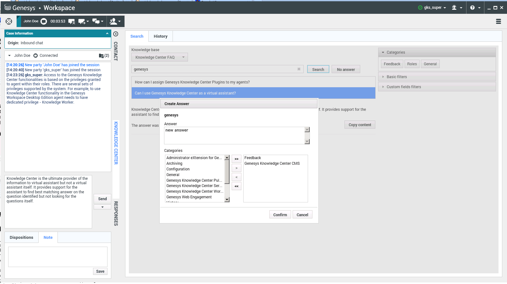Switch to the History tab
This screenshot has width=507, height=284.
point(160,36)
